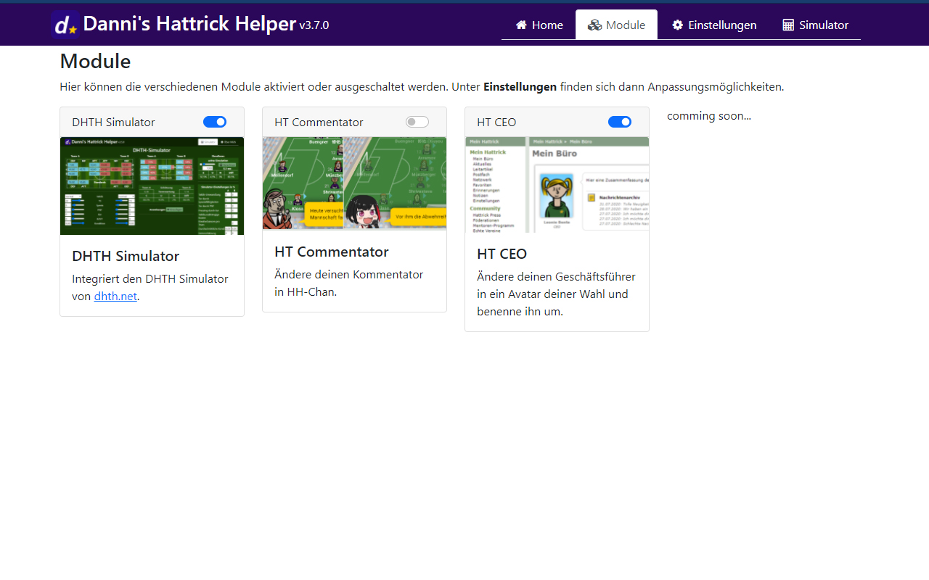Enable the HT Commentator toggle
The image size is (929, 580).
(x=417, y=121)
